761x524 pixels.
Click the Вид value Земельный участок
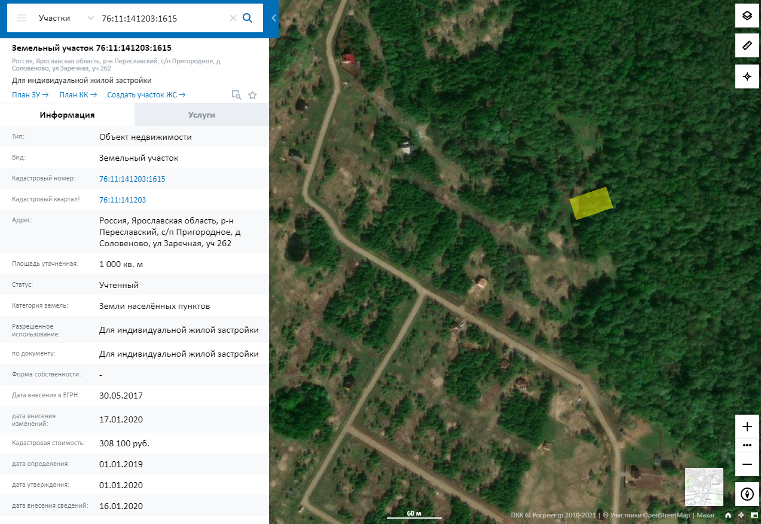pos(139,158)
